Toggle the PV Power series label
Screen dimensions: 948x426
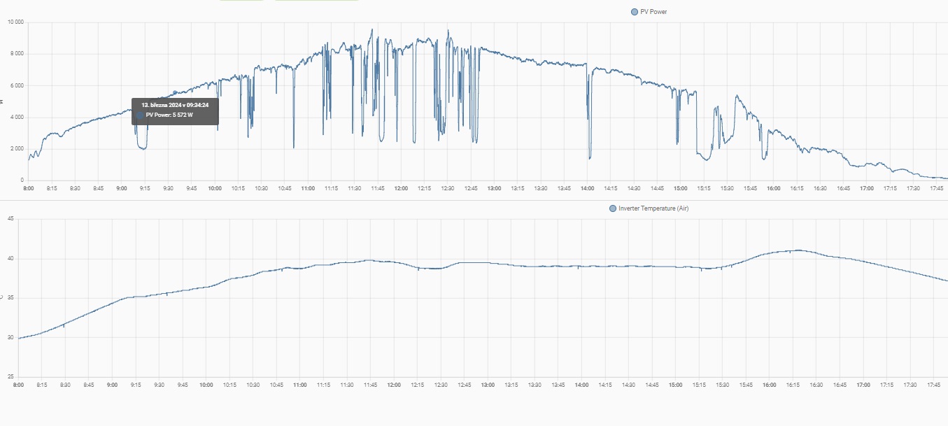click(x=653, y=12)
